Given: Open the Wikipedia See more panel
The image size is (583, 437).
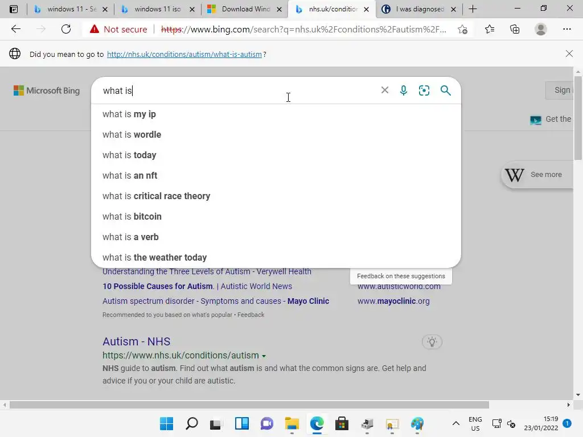Looking at the screenshot, I should point(537,175).
